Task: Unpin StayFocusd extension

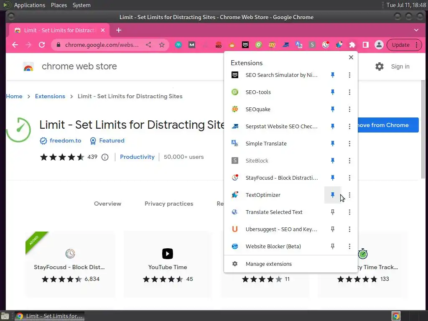Action: (332, 178)
